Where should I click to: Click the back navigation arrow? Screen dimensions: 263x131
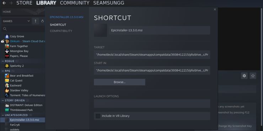4,3
